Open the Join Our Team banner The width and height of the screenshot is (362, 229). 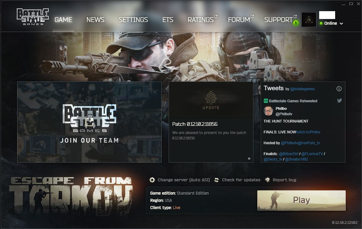pos(89,122)
